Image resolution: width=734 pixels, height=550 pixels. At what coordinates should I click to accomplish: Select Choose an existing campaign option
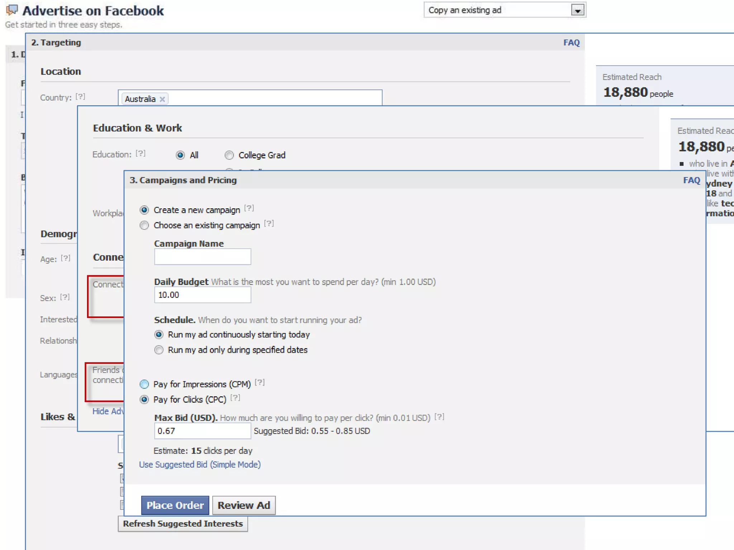pyautogui.click(x=144, y=226)
